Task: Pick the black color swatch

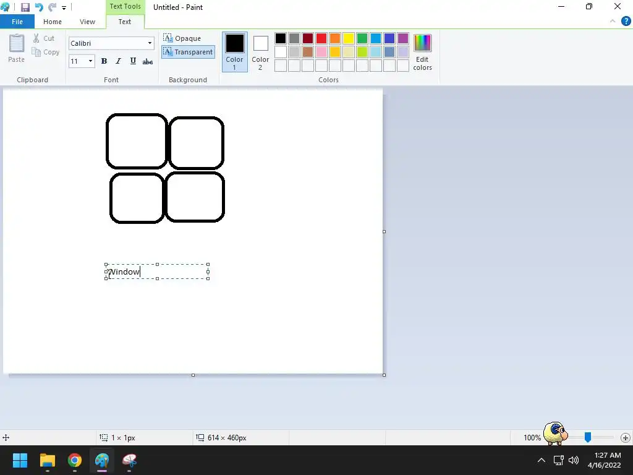Action: (x=281, y=38)
